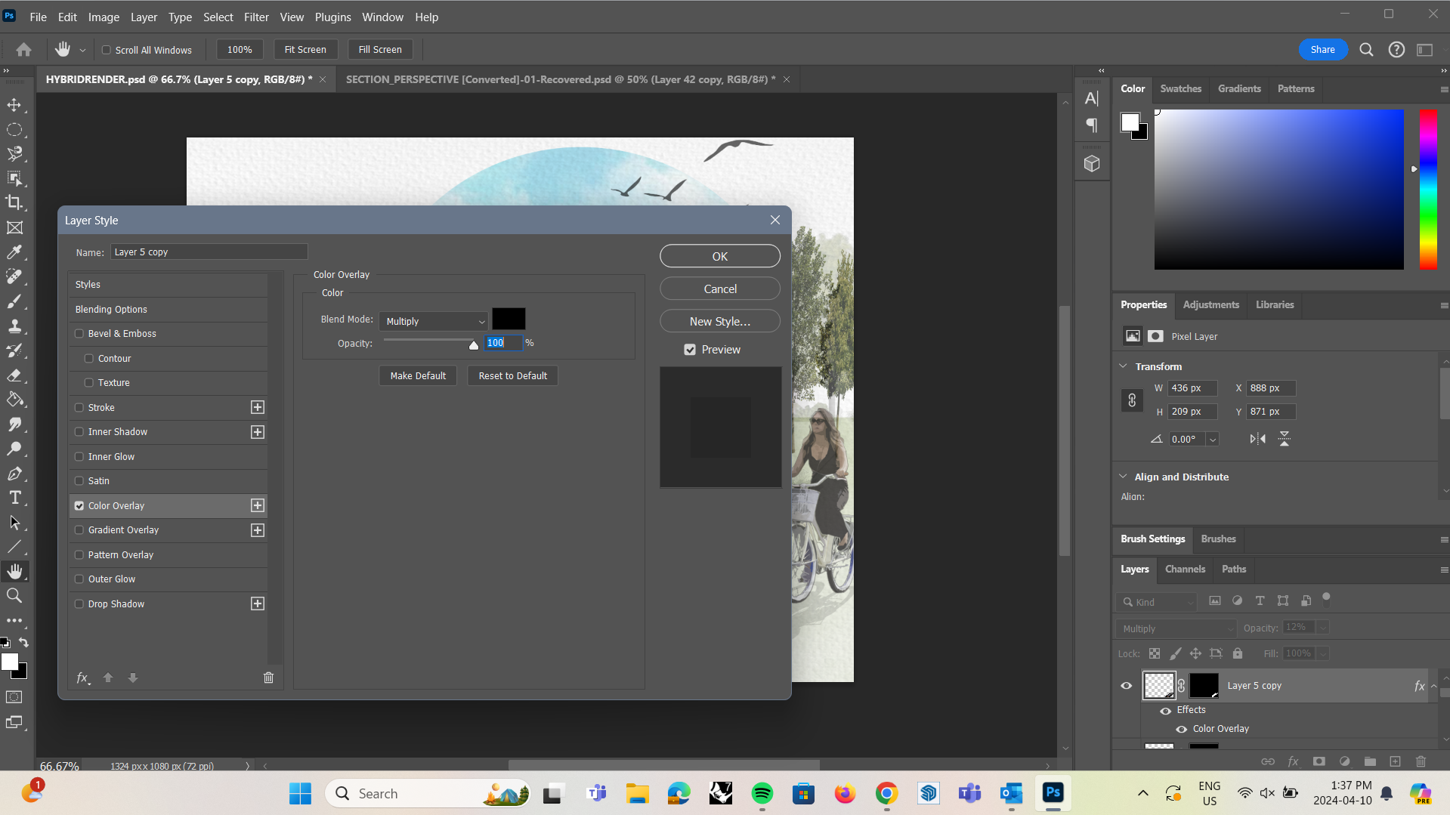
Task: Activate the Zoom tool
Action: click(15, 595)
